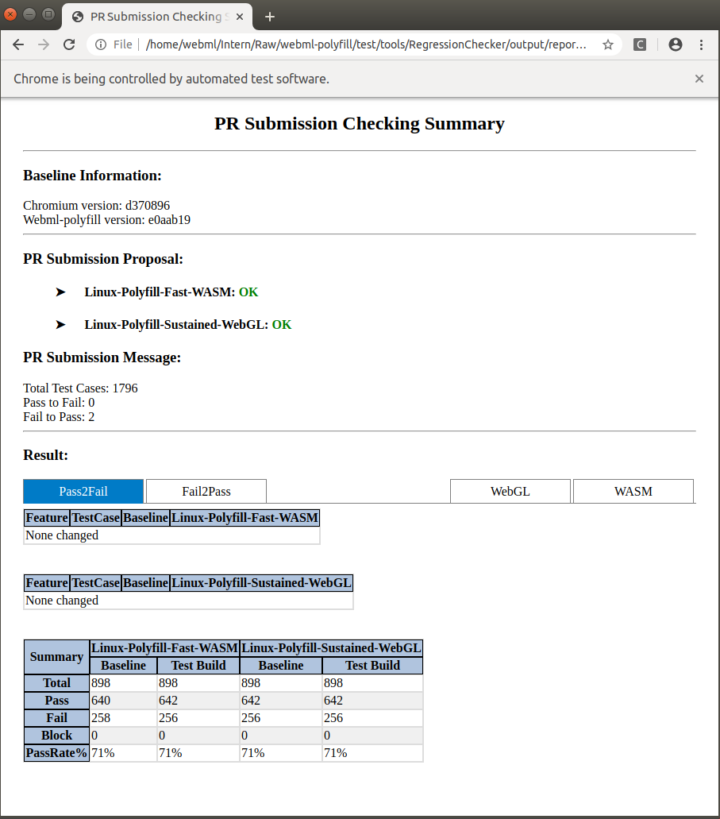
Task: Open the Chrome three-dot menu
Action: 701,44
